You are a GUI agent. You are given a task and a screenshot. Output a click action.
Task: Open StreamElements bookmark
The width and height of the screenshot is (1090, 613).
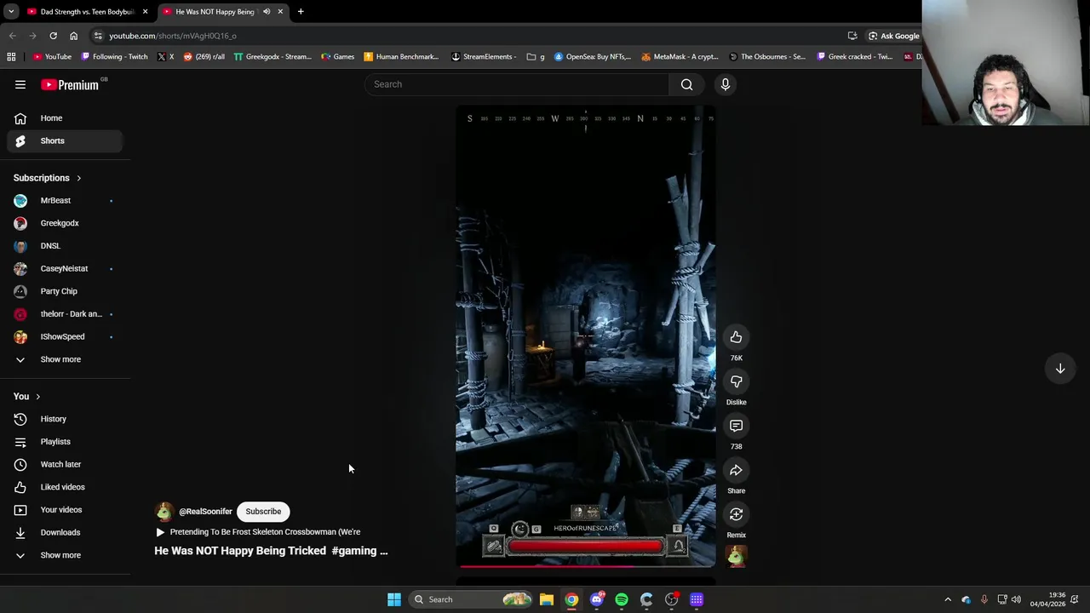484,57
